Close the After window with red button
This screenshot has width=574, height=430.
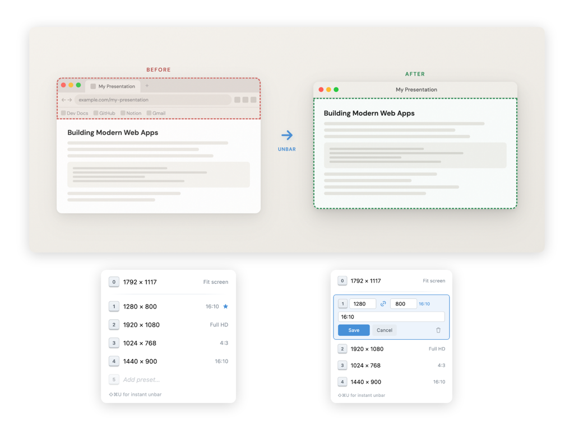click(321, 90)
